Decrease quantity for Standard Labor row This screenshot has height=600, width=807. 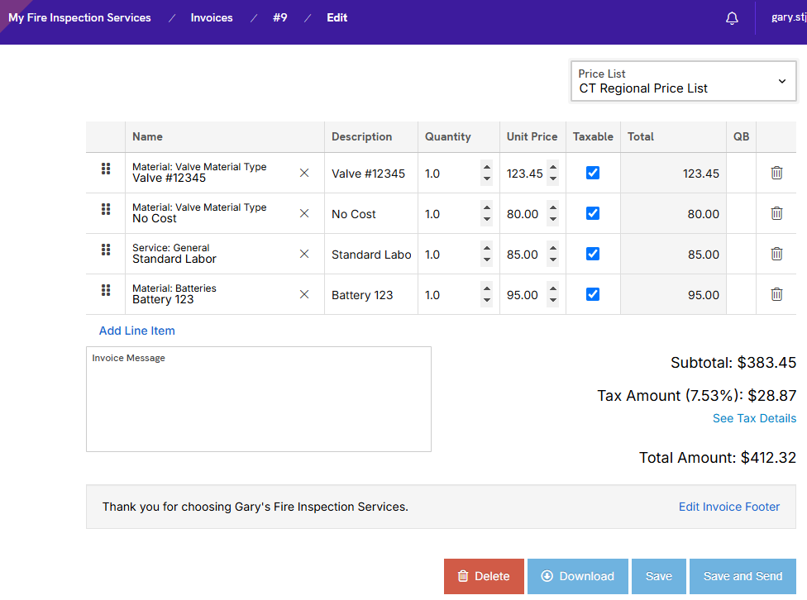487,260
